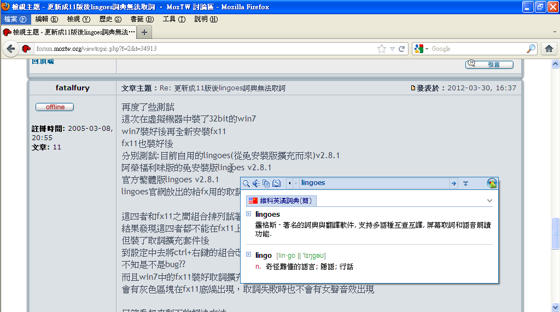Image resolution: width=560 pixels, height=312 pixels.
Task: Click the post date '2012-03-30, 16:37'
Action: pos(482,88)
